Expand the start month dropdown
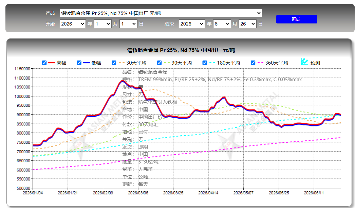Viewport: 355px width, 208px height. click(x=103, y=24)
